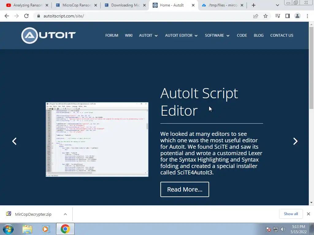Image resolution: width=314 pixels, height=235 pixels.
Task: Close the Analyzing Ransom tab
Action: (x=47, y=5)
